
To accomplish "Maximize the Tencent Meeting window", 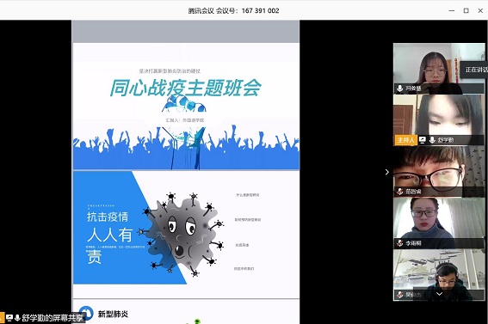I will pyautogui.click(x=466, y=10).
